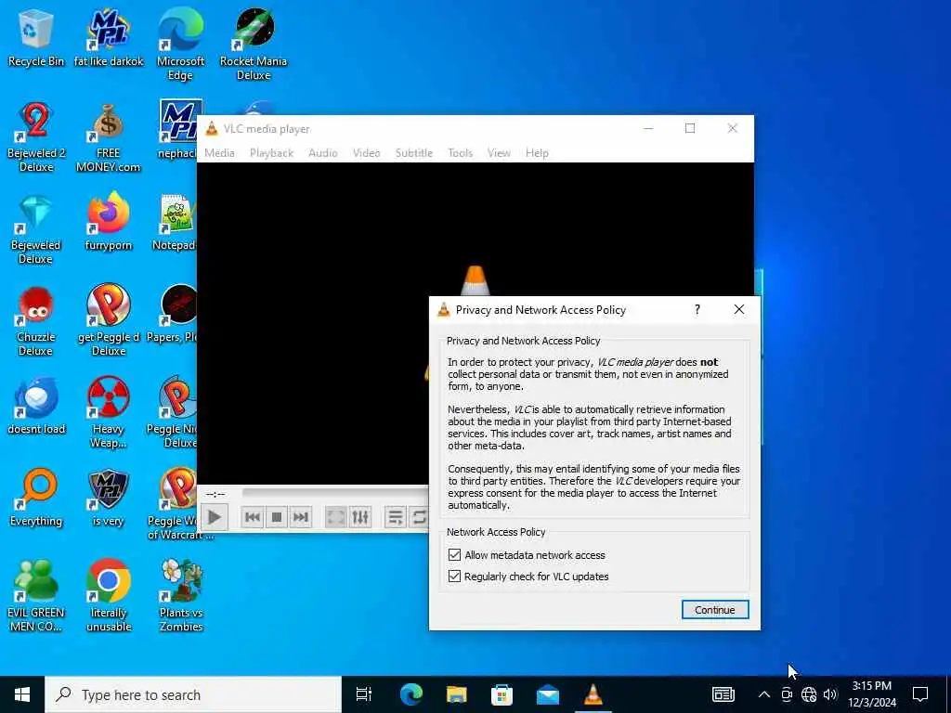
Task: Show hidden system tray icons
Action: point(764,694)
